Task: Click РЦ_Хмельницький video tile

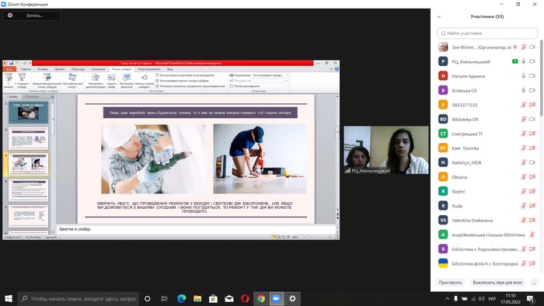Action: 386,150
